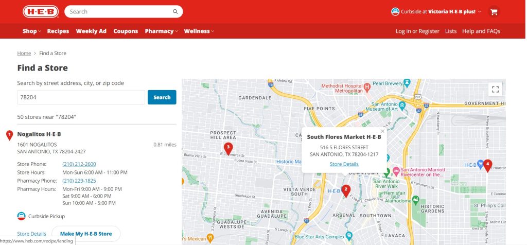Image resolution: width=527 pixels, height=245 pixels.
Task: Expand the Wellness dropdown menu
Action: pos(199,31)
